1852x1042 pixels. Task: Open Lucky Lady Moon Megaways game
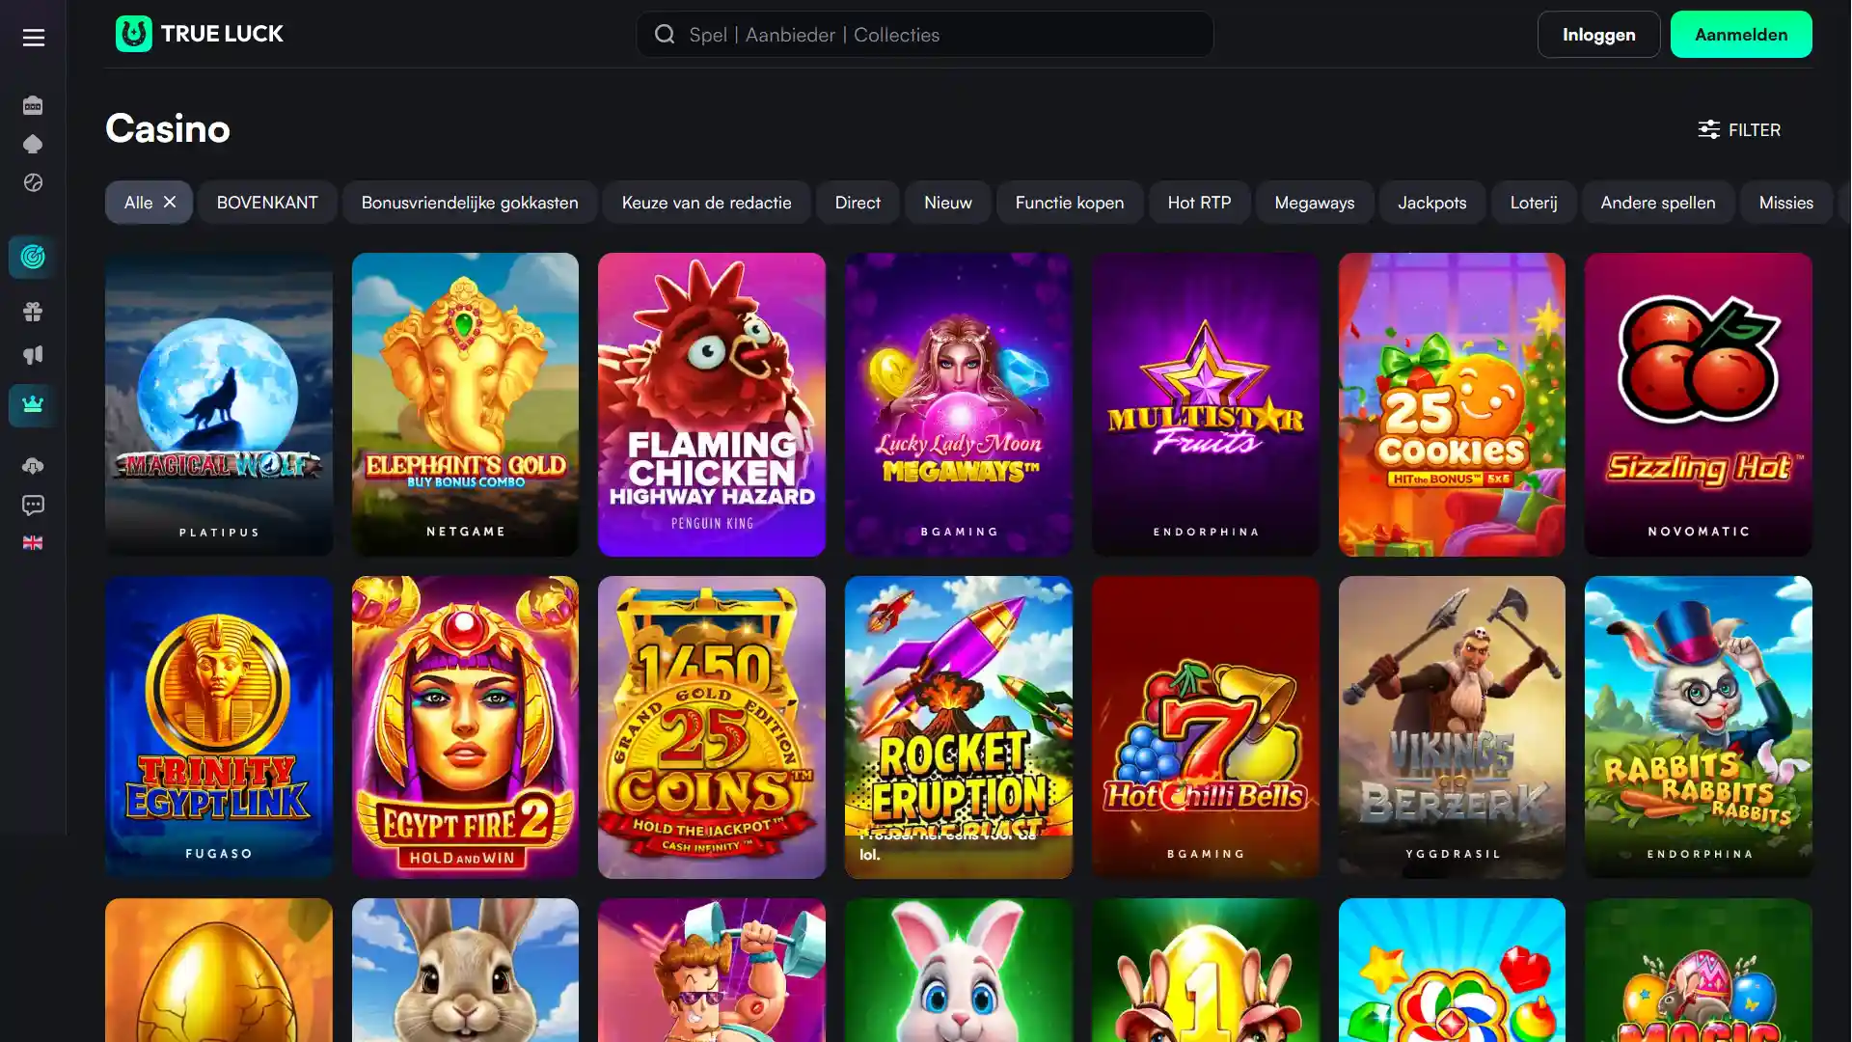[959, 404]
